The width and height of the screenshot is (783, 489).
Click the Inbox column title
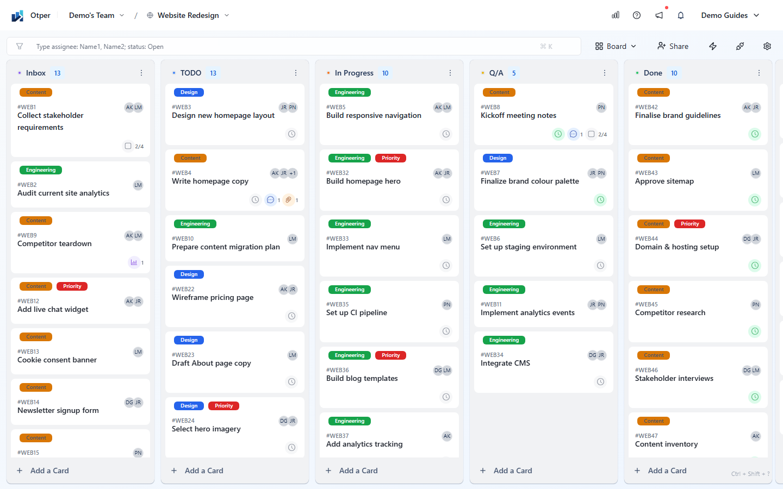(36, 73)
